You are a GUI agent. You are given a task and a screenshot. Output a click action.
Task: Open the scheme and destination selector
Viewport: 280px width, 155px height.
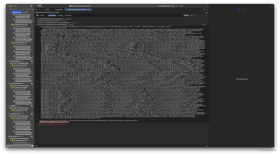tap(80, 6)
